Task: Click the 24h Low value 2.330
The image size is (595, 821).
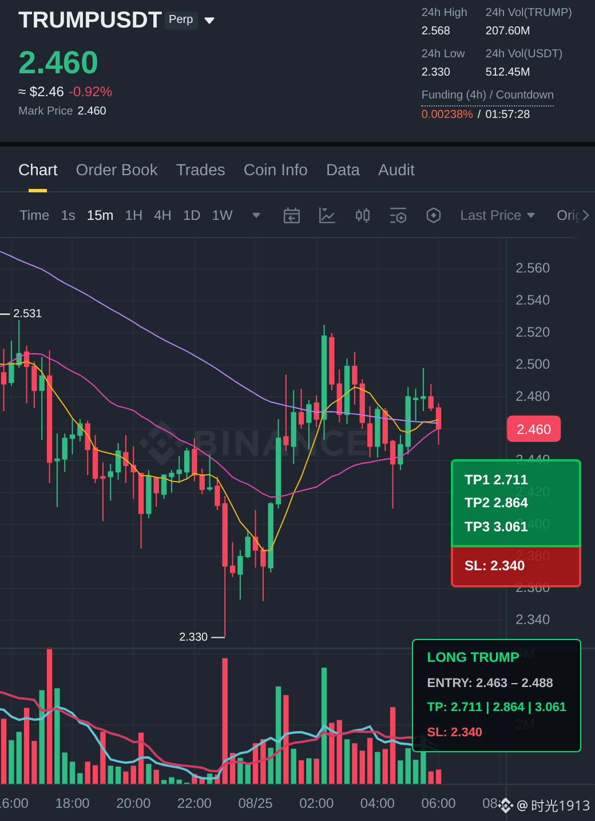Action: coord(436,72)
